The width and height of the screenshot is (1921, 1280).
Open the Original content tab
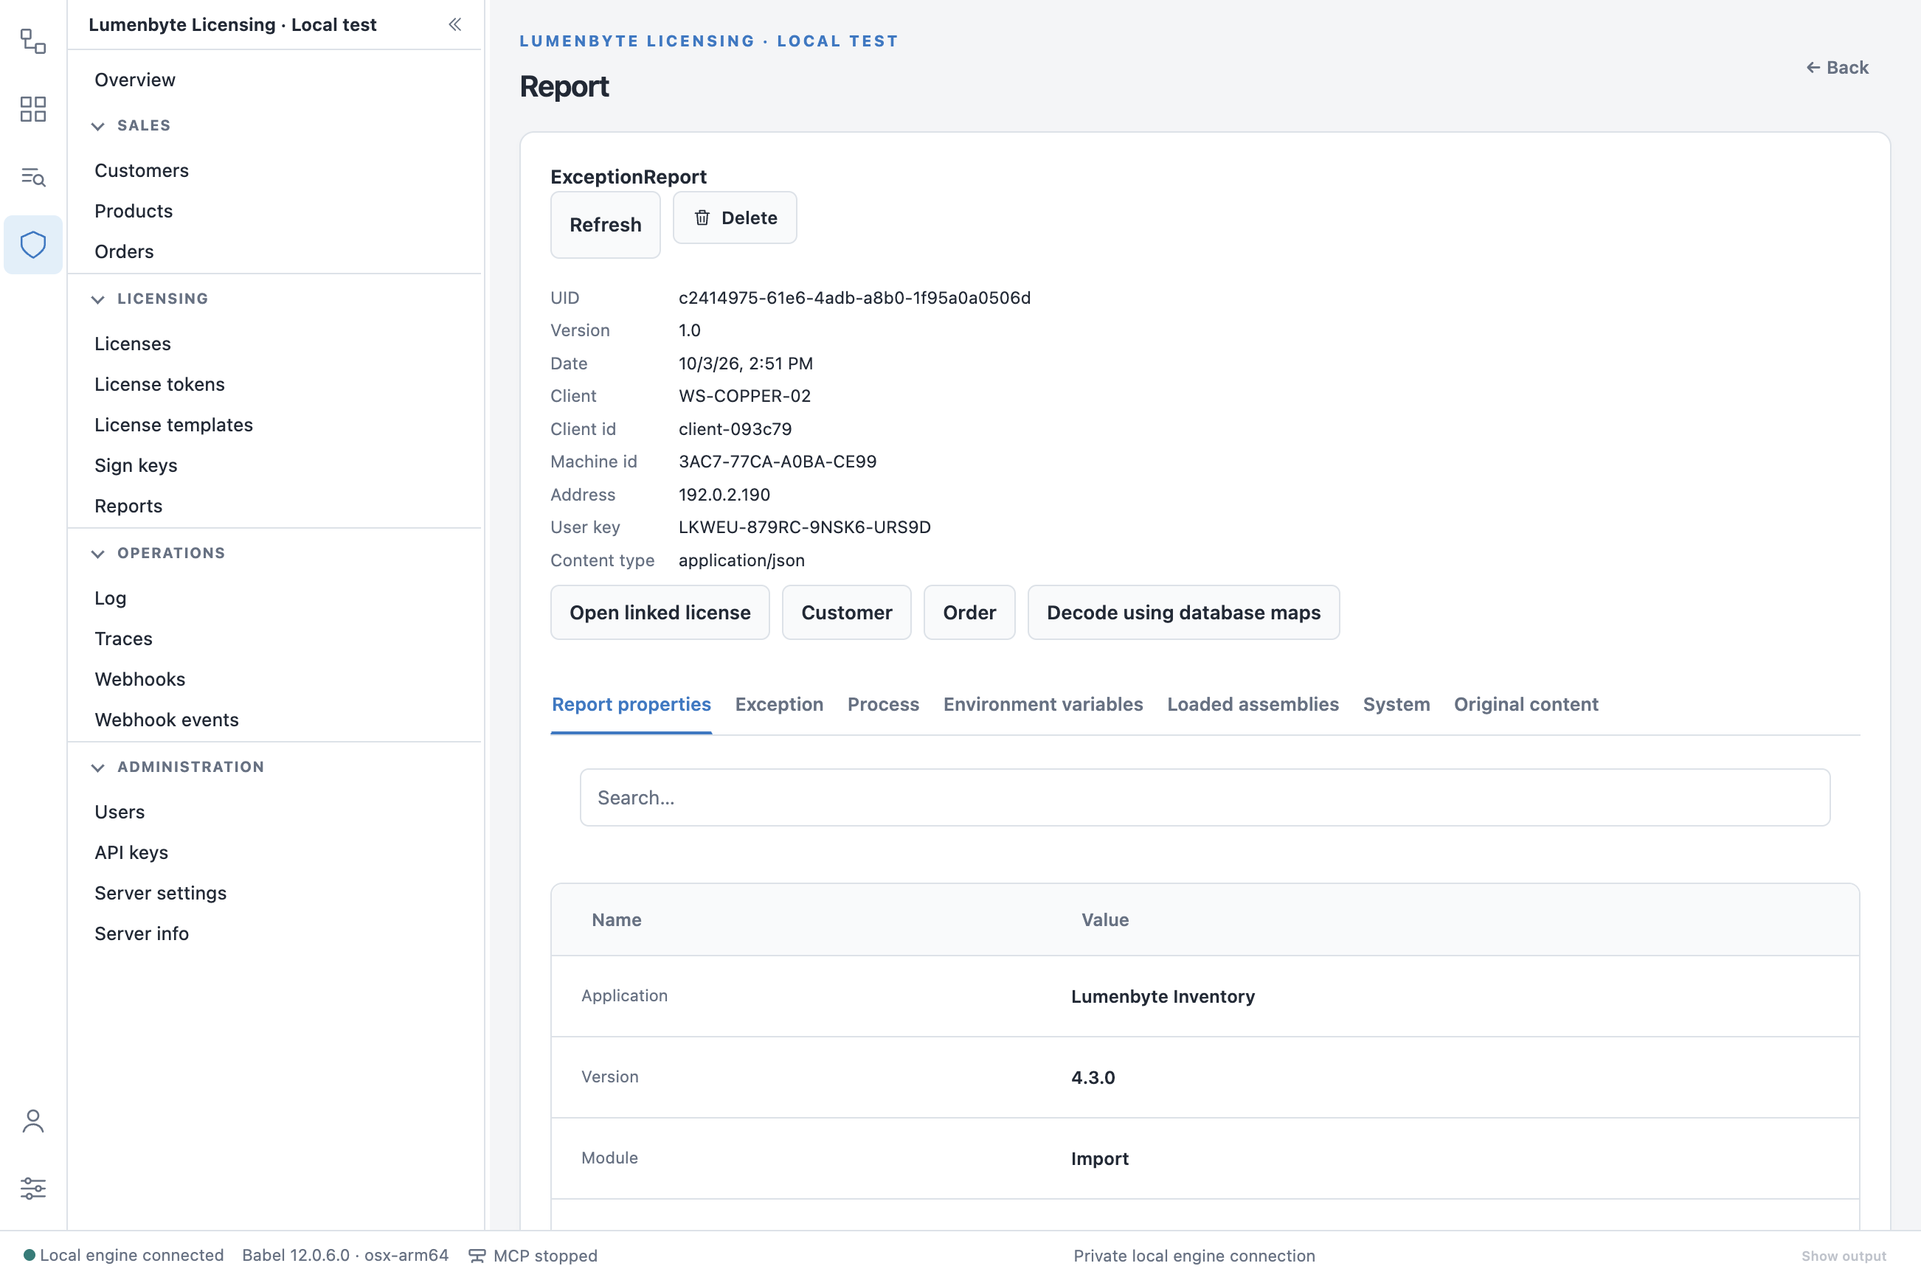click(1526, 703)
